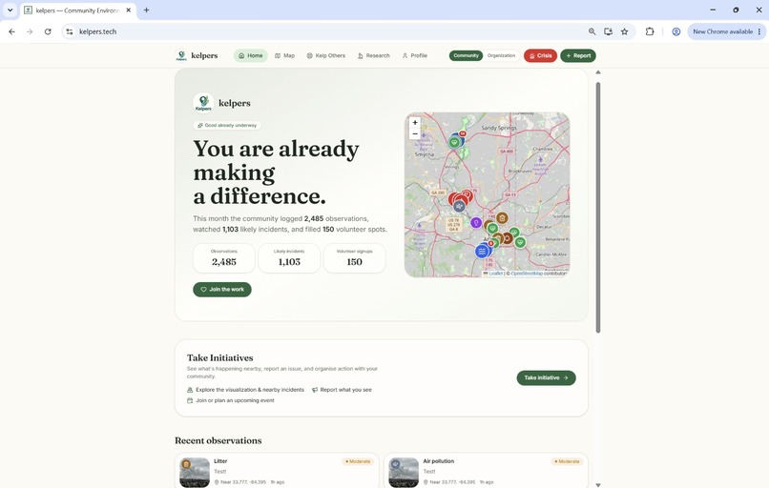Reload the kelpers.tech page
Viewport: 769px width, 488px height.
tap(48, 31)
